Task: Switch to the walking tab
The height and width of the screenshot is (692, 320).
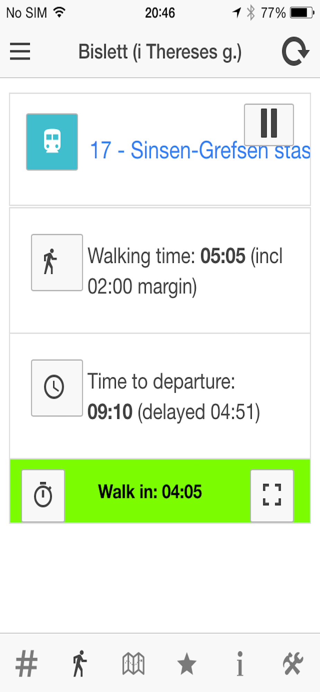Action: pos(80,663)
